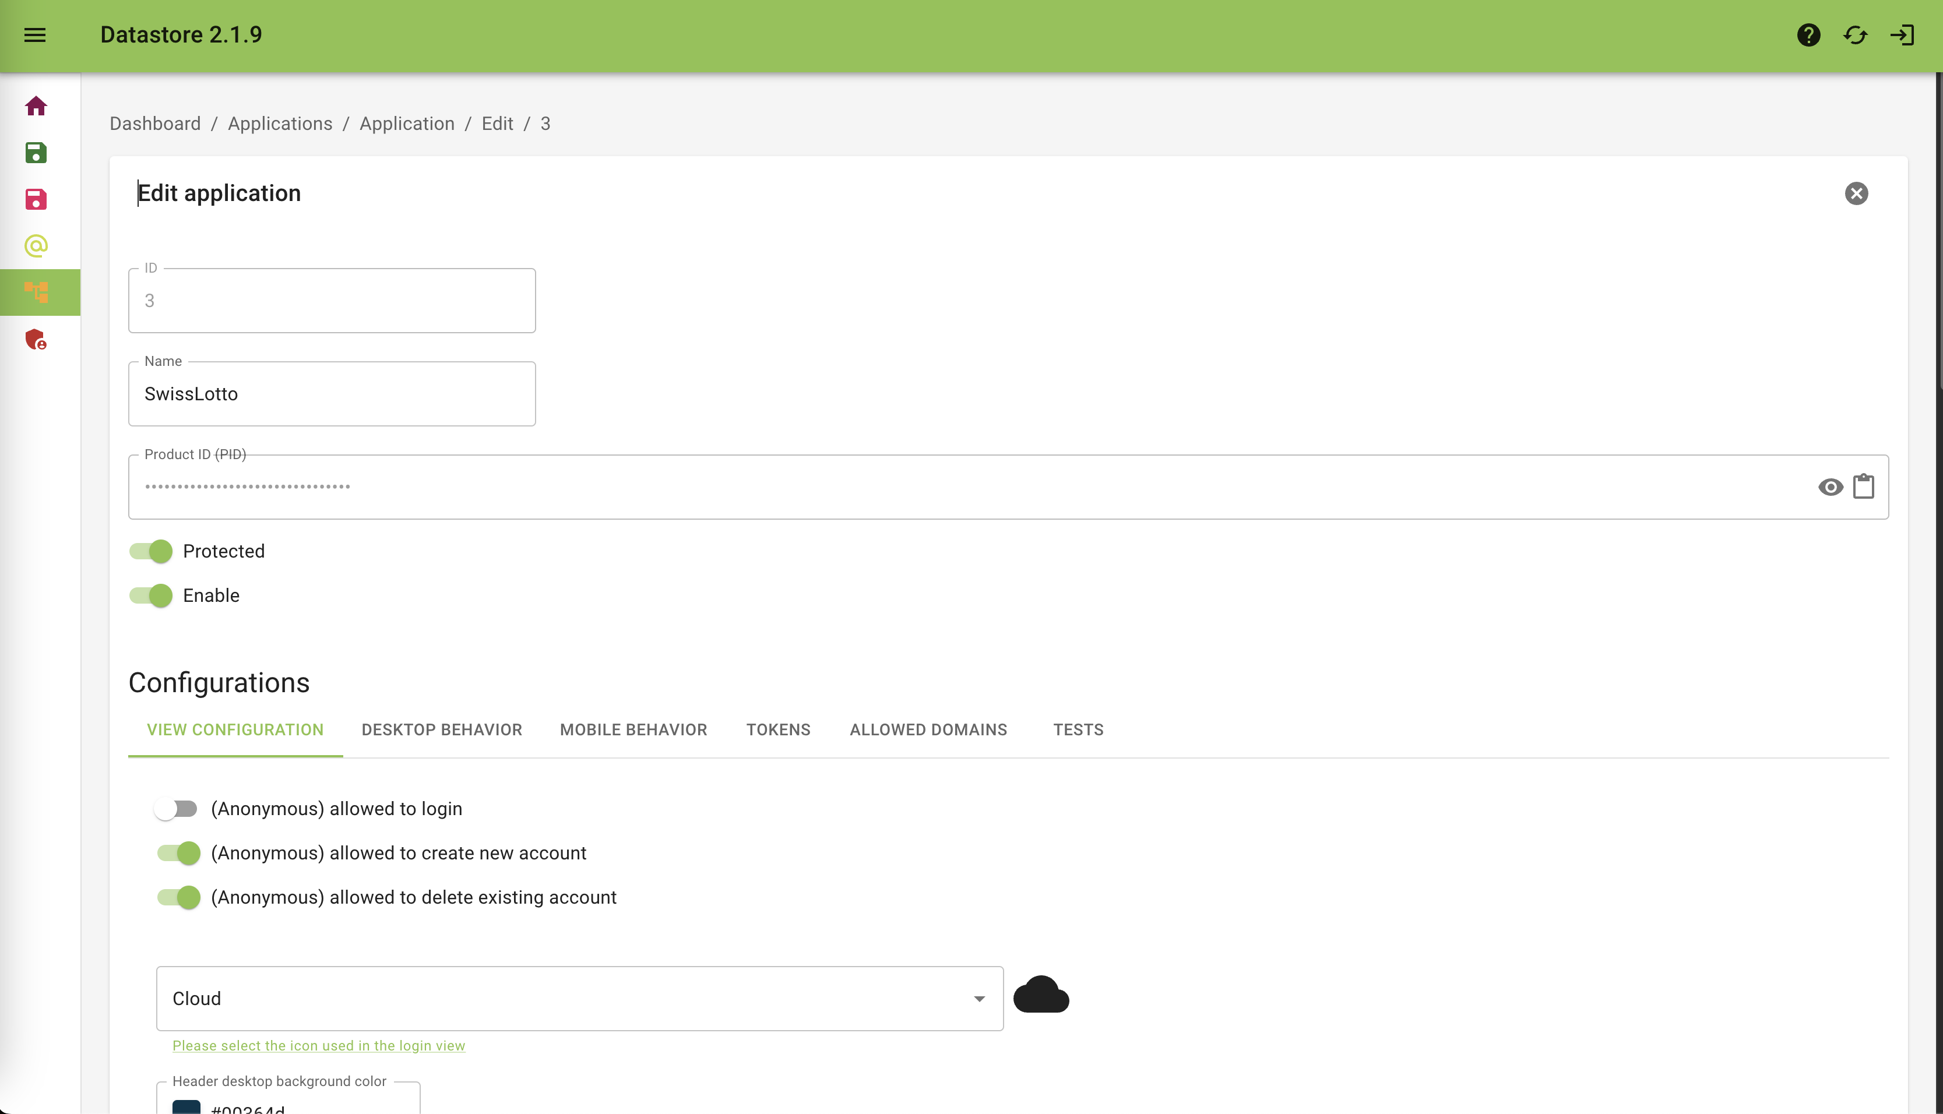Open the Tokens tab

point(777,730)
